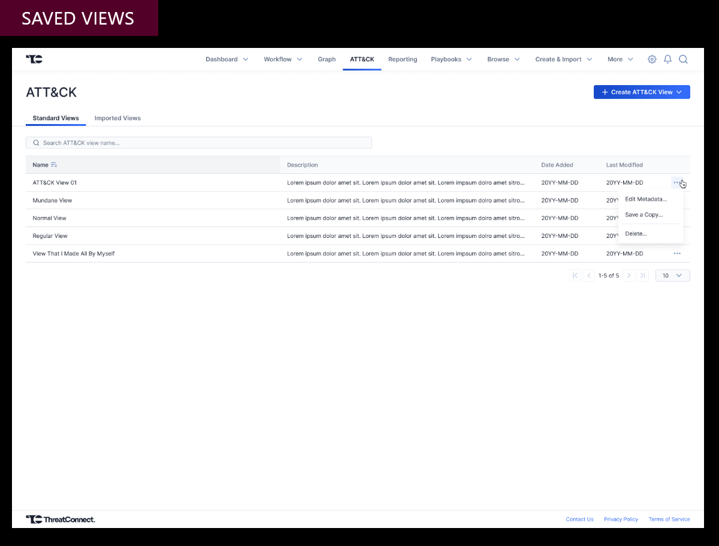719x546 pixels.
Task: Choose Edit Metadata... from the row menu
Action: pyautogui.click(x=646, y=199)
